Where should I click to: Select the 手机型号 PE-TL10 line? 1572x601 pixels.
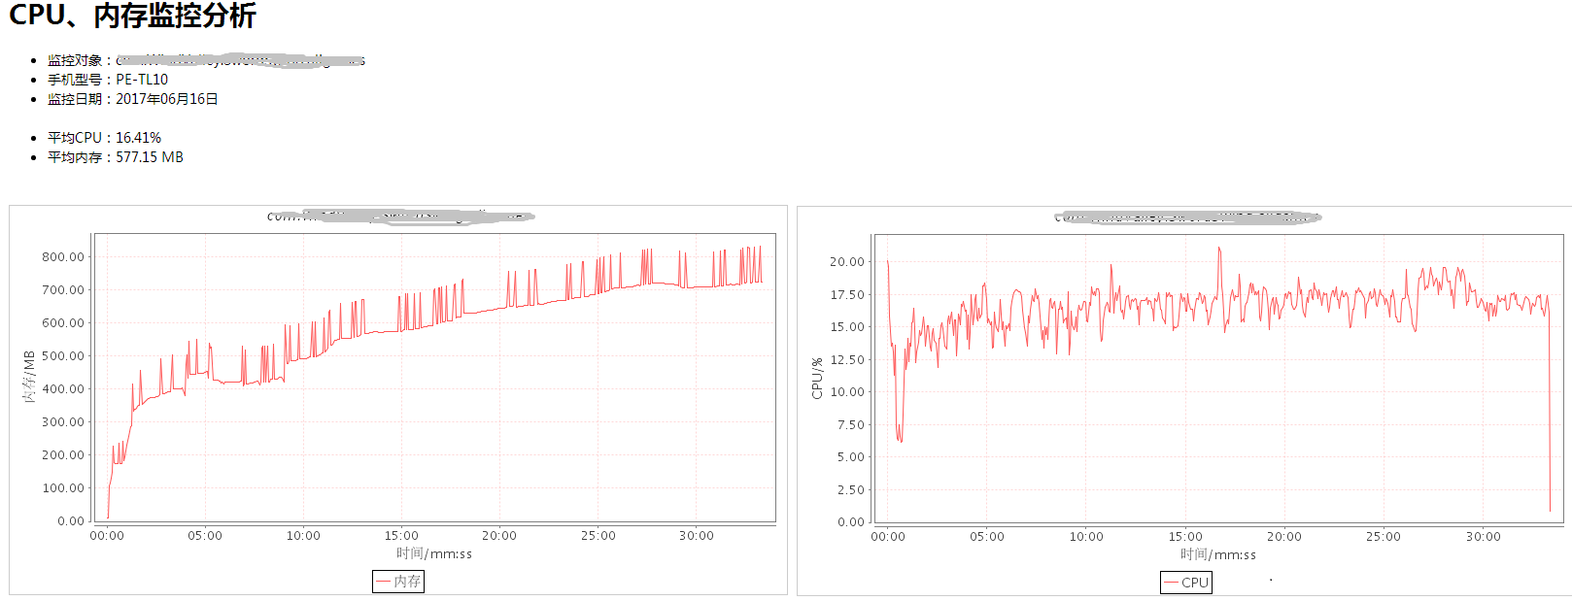pos(108,80)
